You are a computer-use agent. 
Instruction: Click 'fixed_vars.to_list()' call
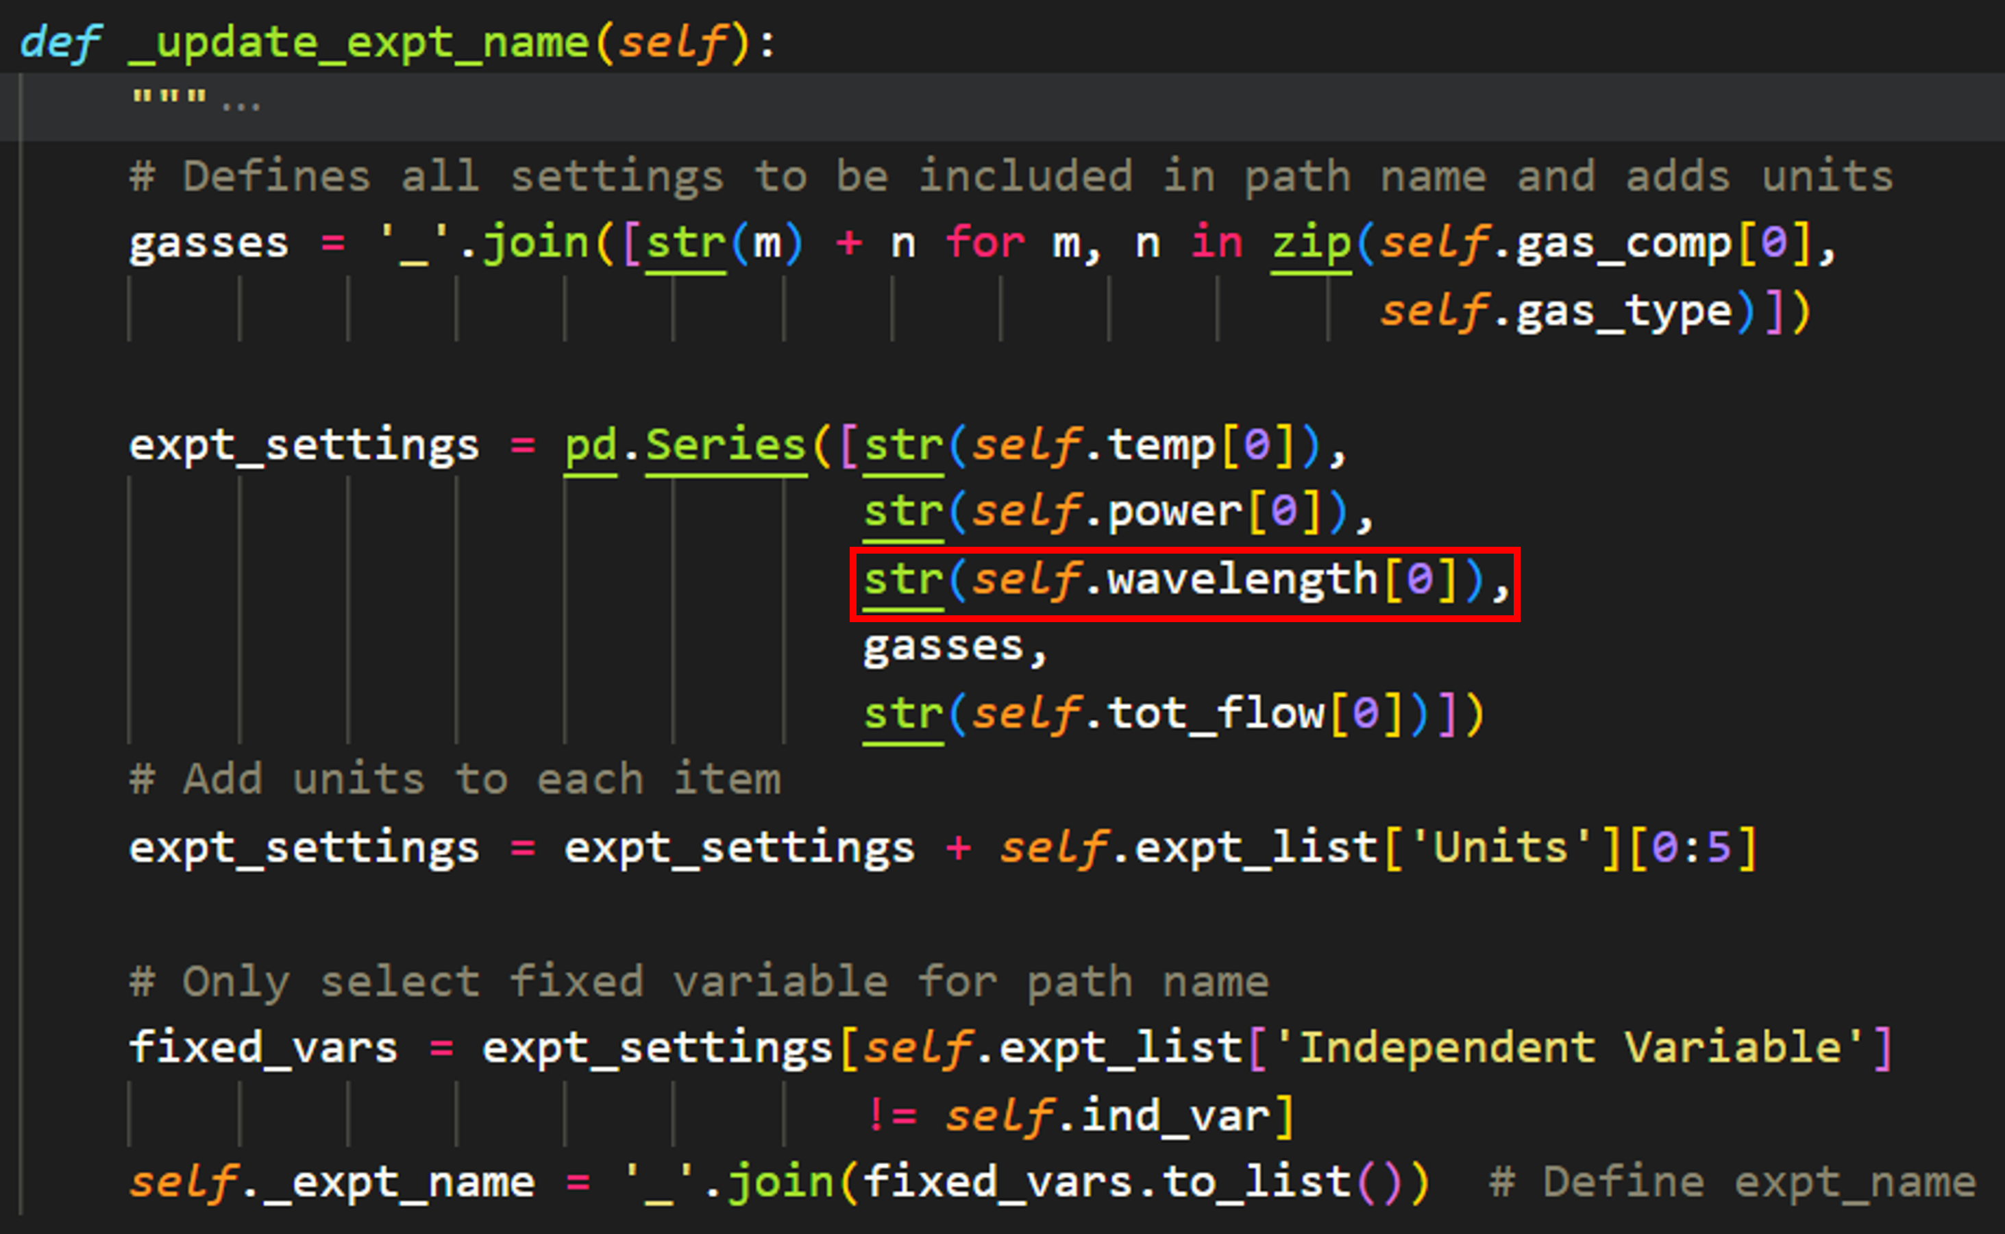pyautogui.click(x=1133, y=1183)
